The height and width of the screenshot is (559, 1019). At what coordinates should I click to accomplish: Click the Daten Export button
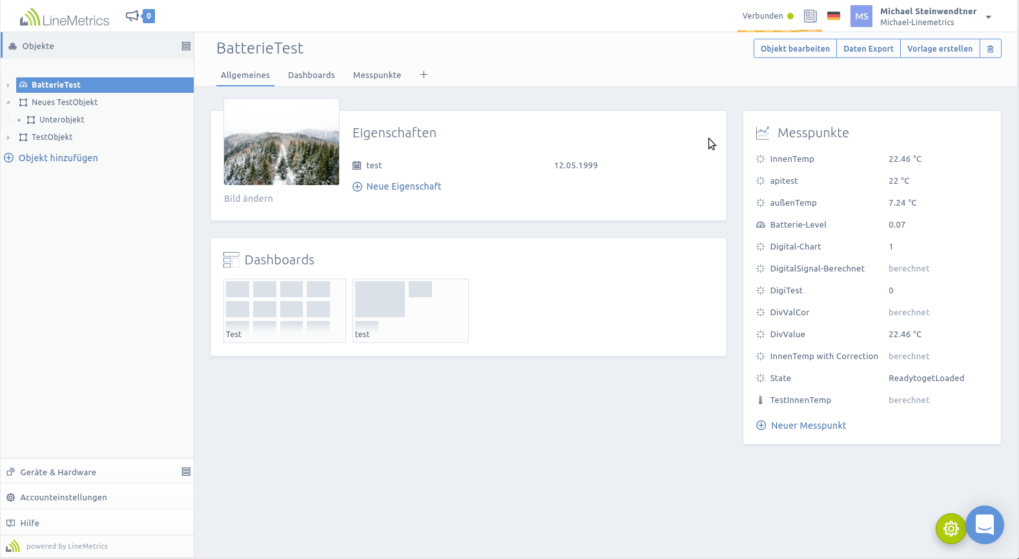[868, 49]
